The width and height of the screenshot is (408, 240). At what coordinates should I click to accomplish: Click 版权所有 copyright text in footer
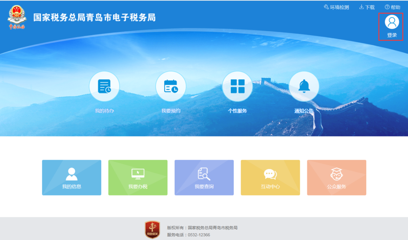[202, 228]
